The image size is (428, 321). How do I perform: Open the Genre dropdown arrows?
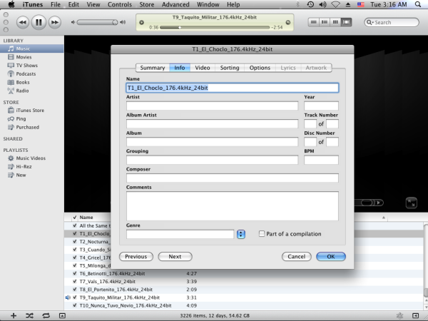coord(241,234)
